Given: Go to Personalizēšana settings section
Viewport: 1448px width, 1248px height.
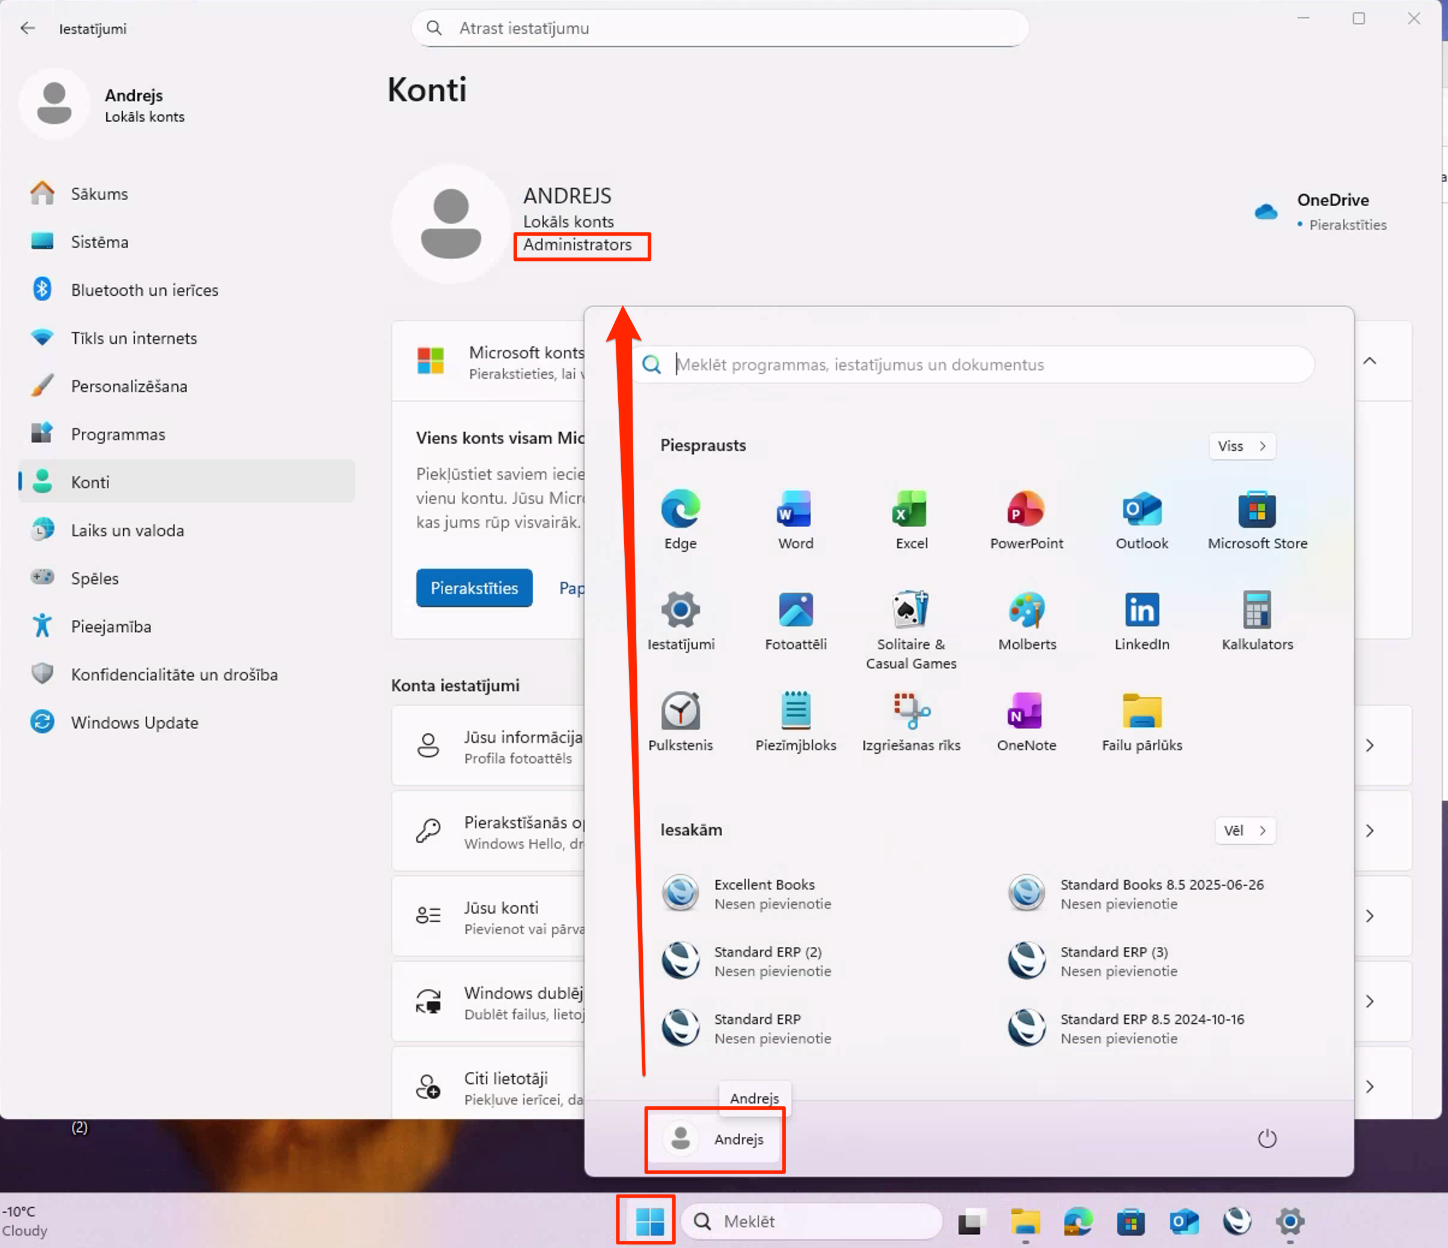Looking at the screenshot, I should [x=129, y=387].
